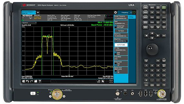Click the Ref Level annotation above the graph
Image resolution: width=184 pixels, height=104 pixels.
pyautogui.click(x=67, y=25)
